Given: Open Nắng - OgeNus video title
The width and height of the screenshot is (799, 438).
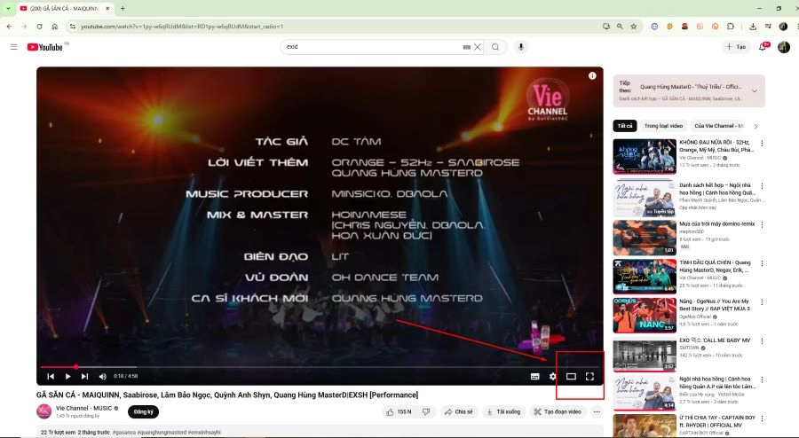Looking at the screenshot, I should (x=715, y=305).
